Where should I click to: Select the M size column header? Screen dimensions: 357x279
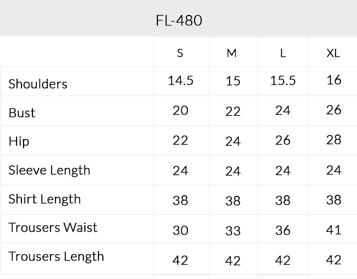pyautogui.click(x=232, y=53)
